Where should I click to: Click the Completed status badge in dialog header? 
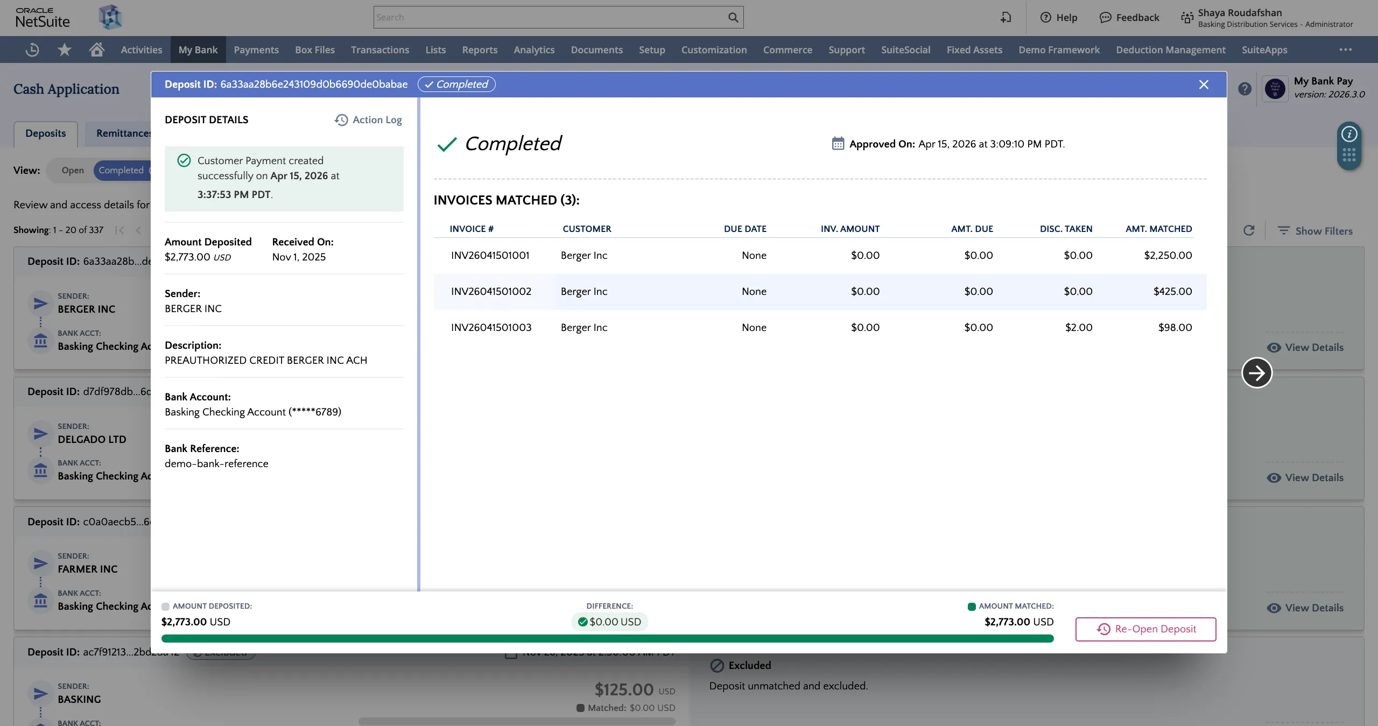[456, 84]
